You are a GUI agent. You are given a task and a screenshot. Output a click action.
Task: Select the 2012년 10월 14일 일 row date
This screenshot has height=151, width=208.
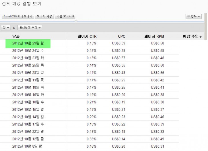point(28,117)
